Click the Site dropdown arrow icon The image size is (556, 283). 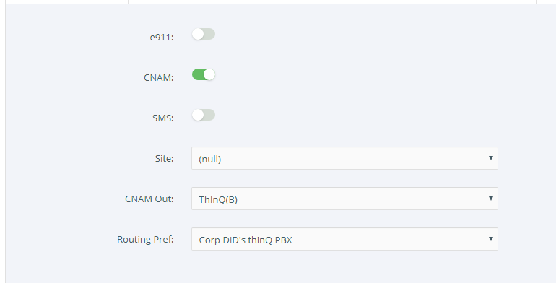pyautogui.click(x=491, y=158)
